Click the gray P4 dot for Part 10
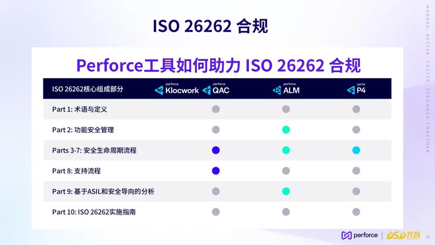This screenshot has height=245, width=435. 356,212
